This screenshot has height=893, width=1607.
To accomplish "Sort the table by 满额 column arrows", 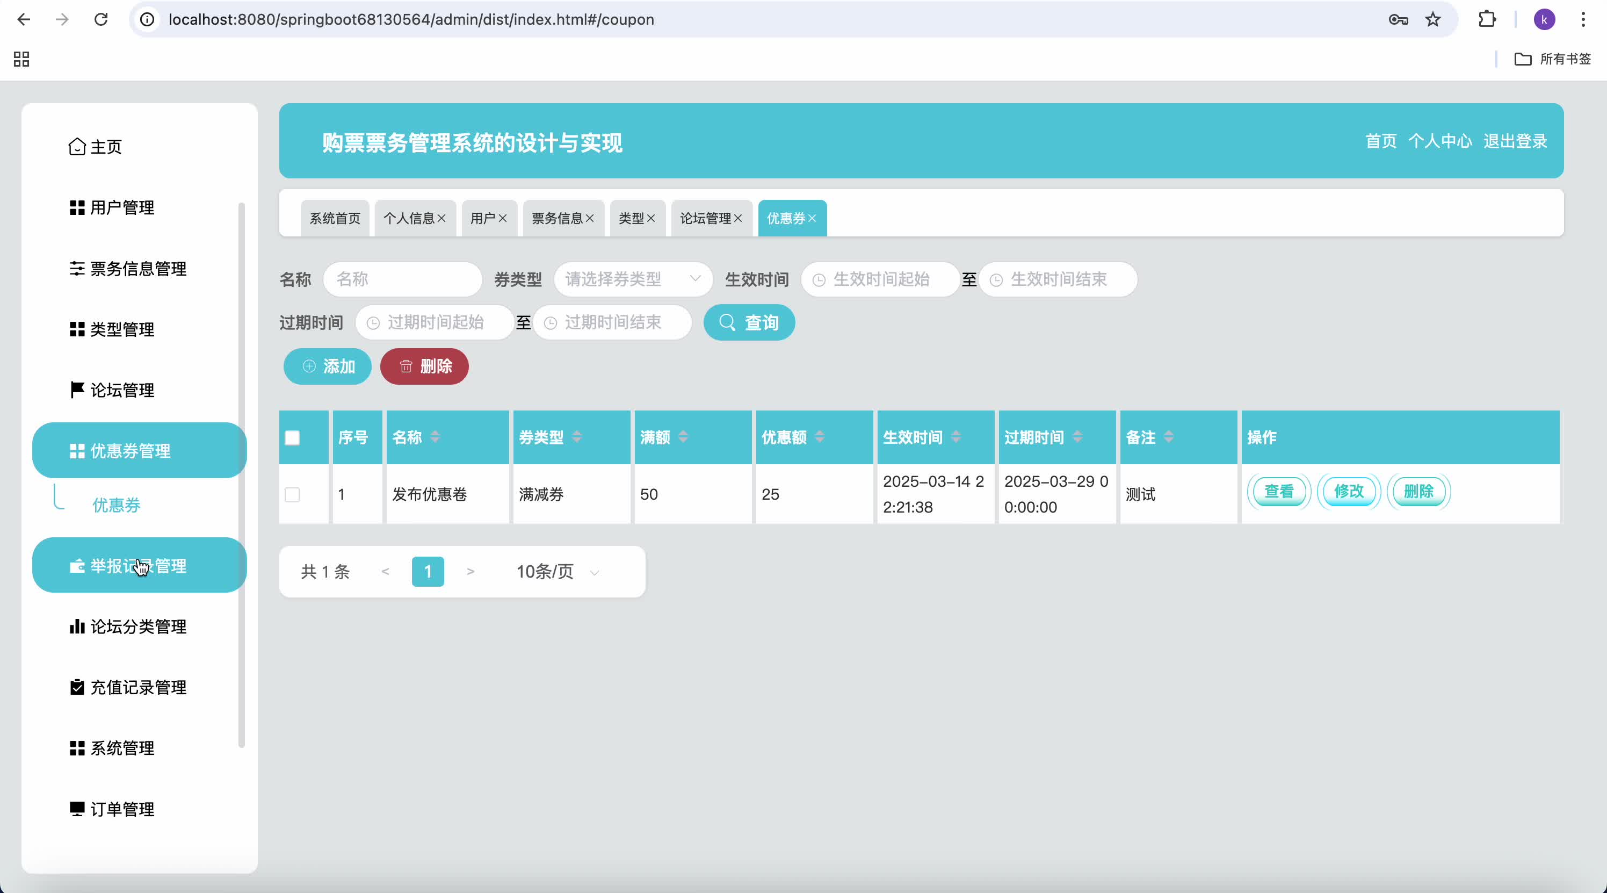I will [x=683, y=437].
